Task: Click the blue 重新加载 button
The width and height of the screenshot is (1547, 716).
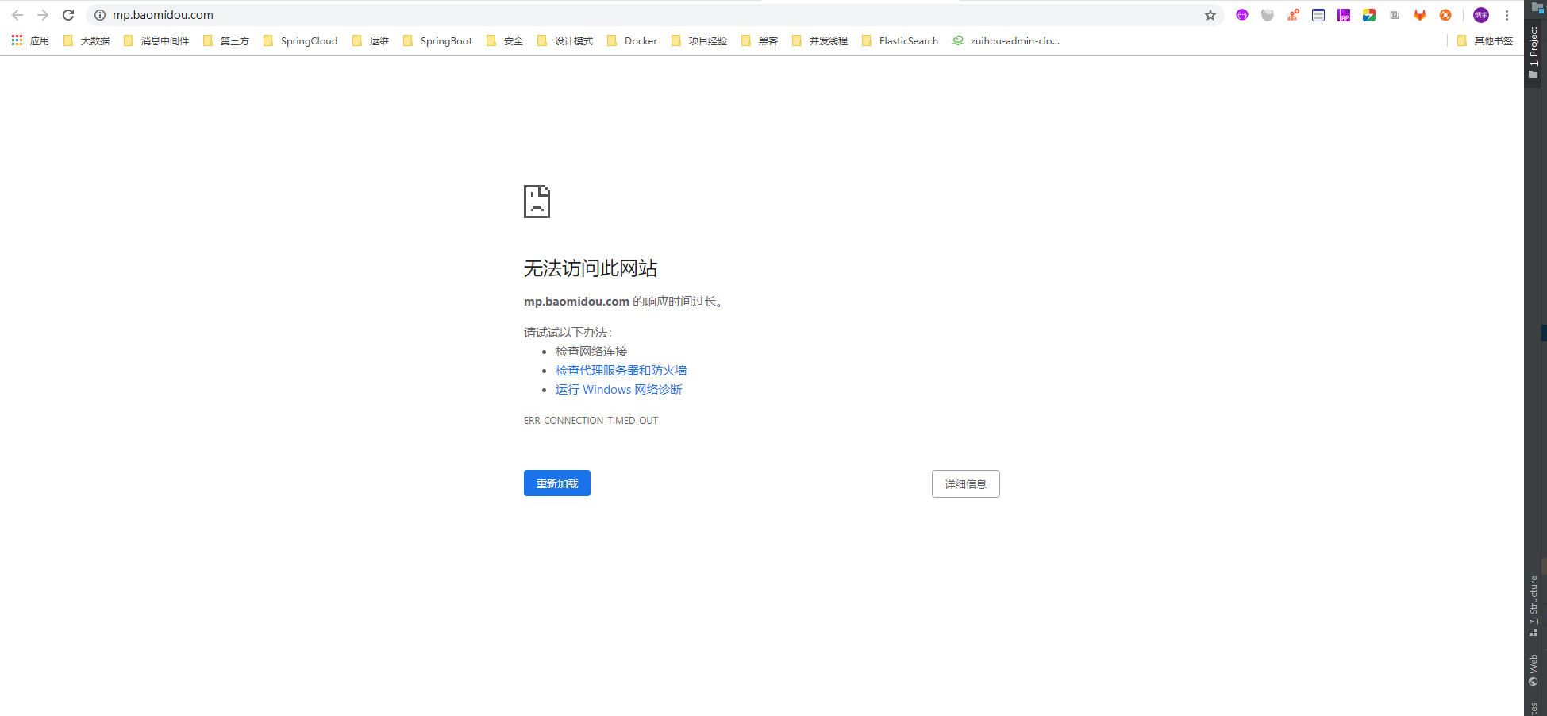Action: (557, 483)
